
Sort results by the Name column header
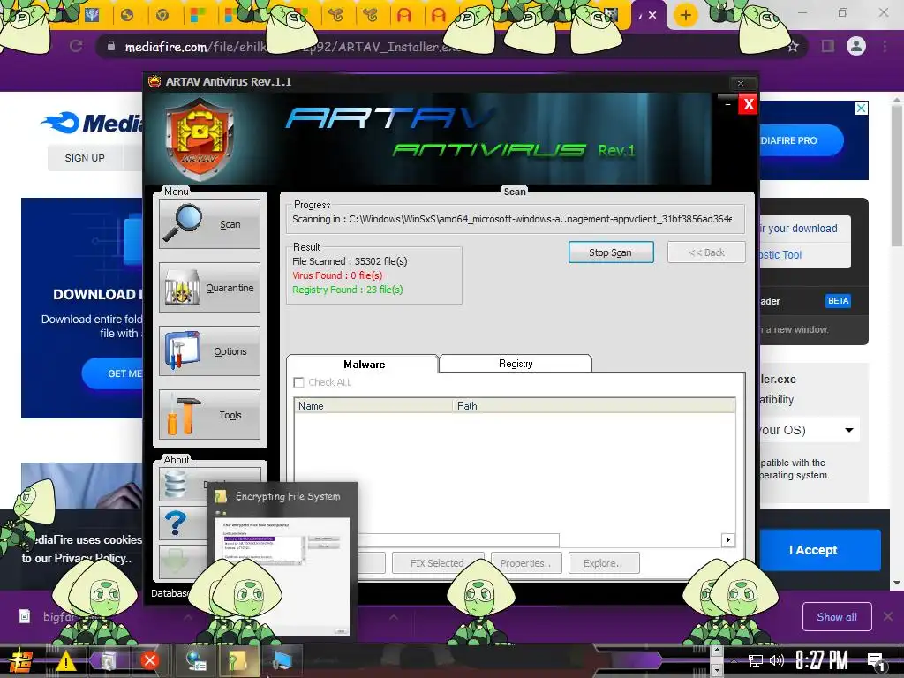[373, 406]
